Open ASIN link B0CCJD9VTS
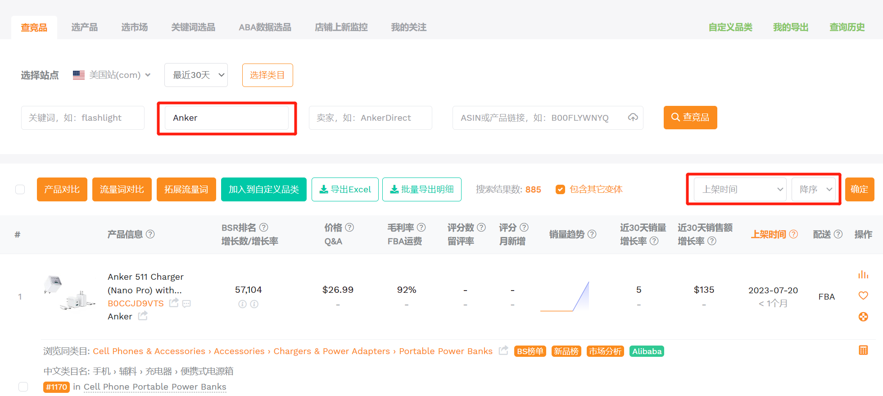Image resolution: width=883 pixels, height=396 pixels. [x=136, y=303]
